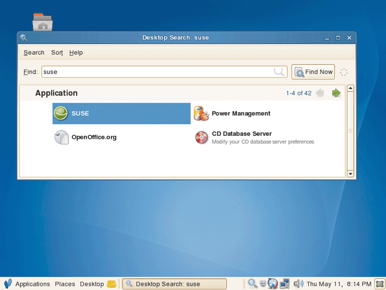Click the magnifier inside the Find field
This screenshot has width=386, height=290.
[x=279, y=72]
